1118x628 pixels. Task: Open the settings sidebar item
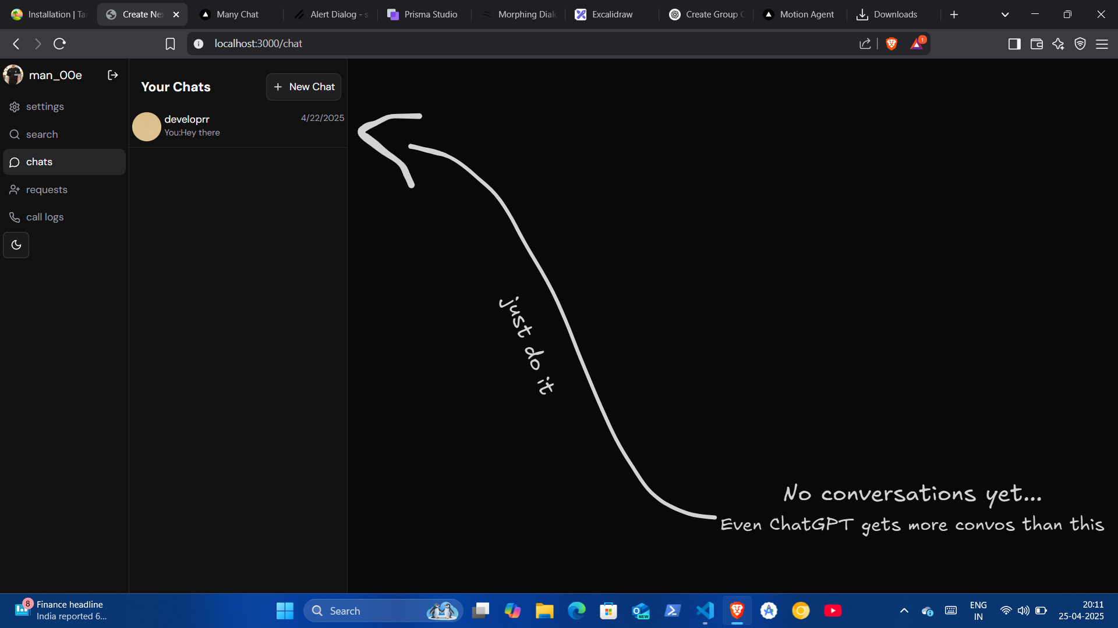[45, 106]
